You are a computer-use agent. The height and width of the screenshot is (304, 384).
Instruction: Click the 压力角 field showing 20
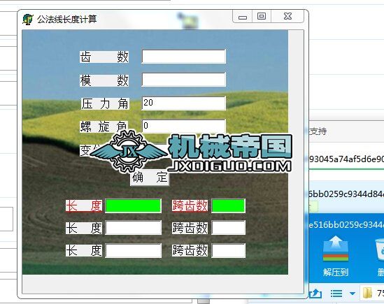tap(184, 103)
